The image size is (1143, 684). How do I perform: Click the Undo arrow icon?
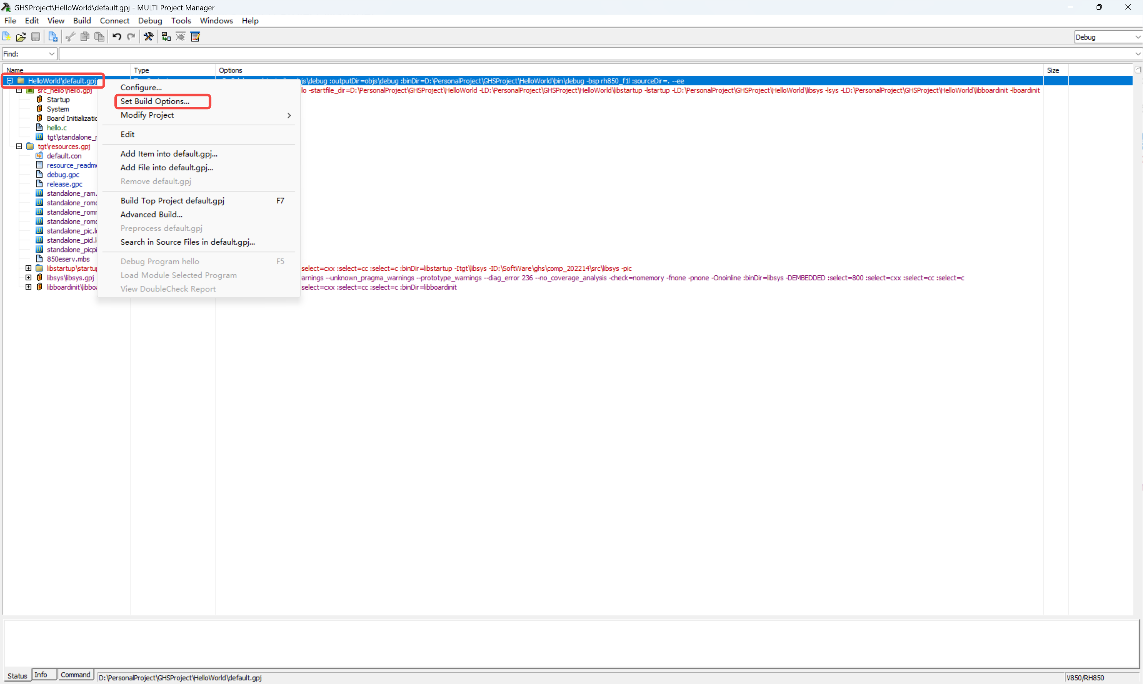116,37
